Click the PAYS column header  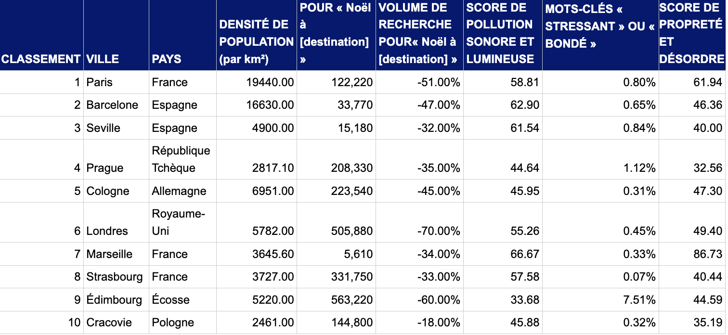coord(167,59)
